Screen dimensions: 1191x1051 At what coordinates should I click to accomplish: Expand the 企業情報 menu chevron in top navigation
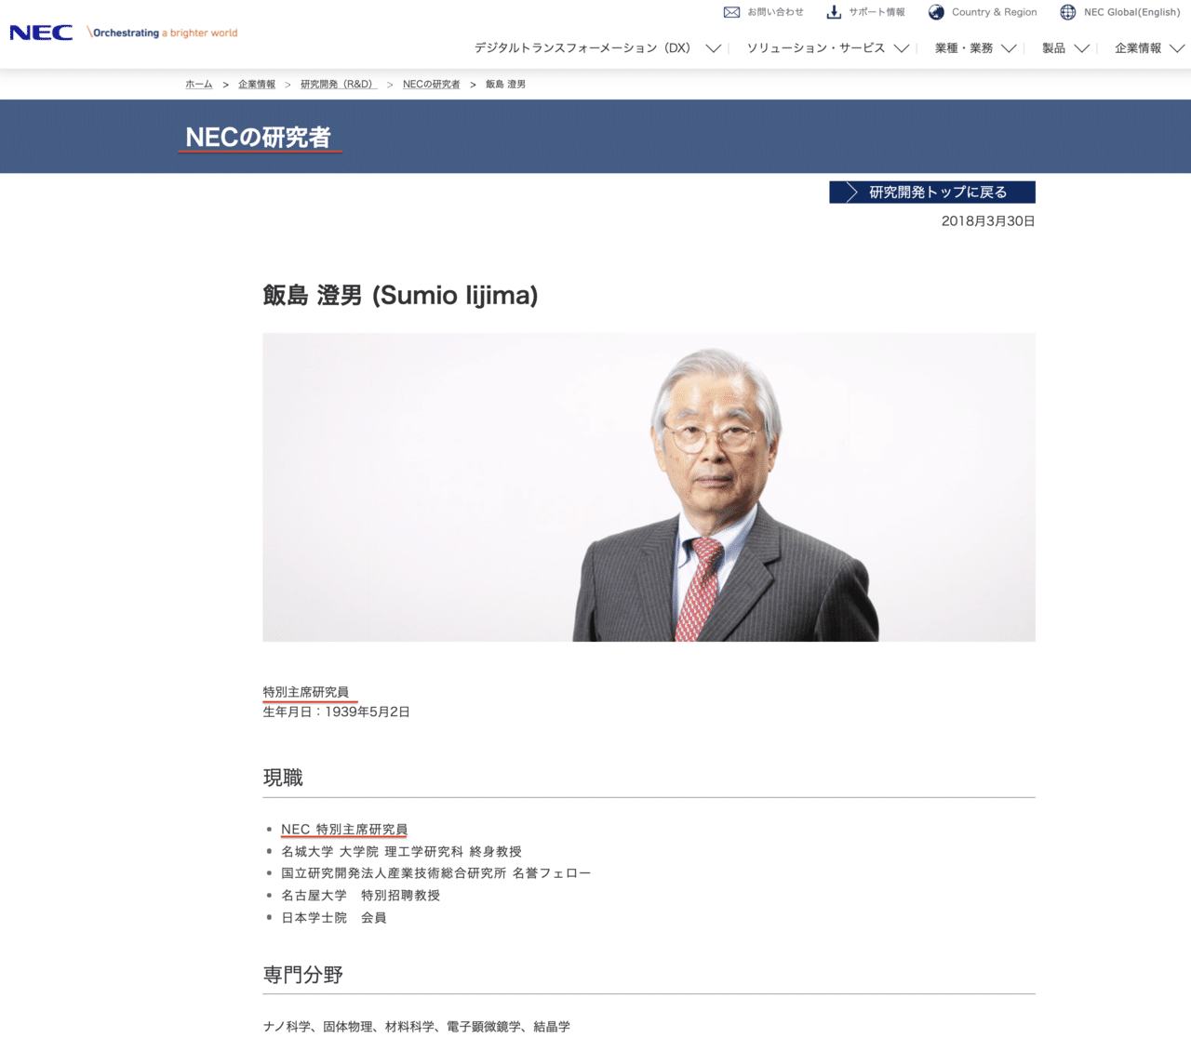(x=1177, y=48)
